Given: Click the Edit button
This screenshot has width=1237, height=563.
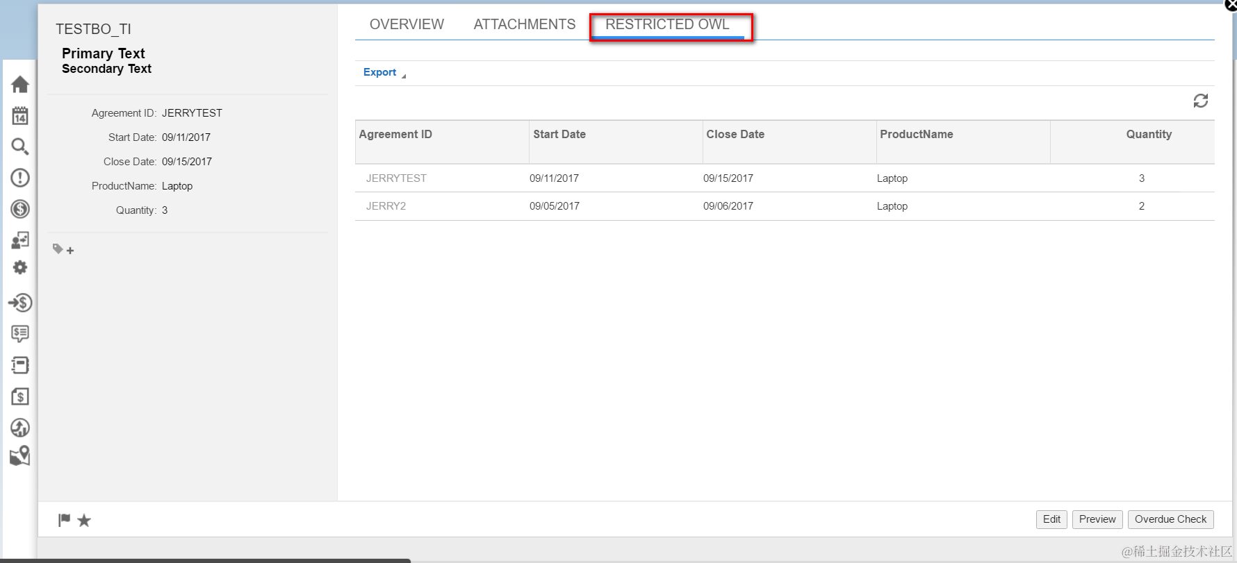Looking at the screenshot, I should (x=1051, y=519).
